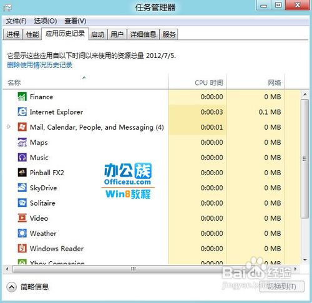Image resolution: width=312 pixels, height=303 pixels.
Task: Click the vertical scrollbar down arrow
Action: [305, 260]
